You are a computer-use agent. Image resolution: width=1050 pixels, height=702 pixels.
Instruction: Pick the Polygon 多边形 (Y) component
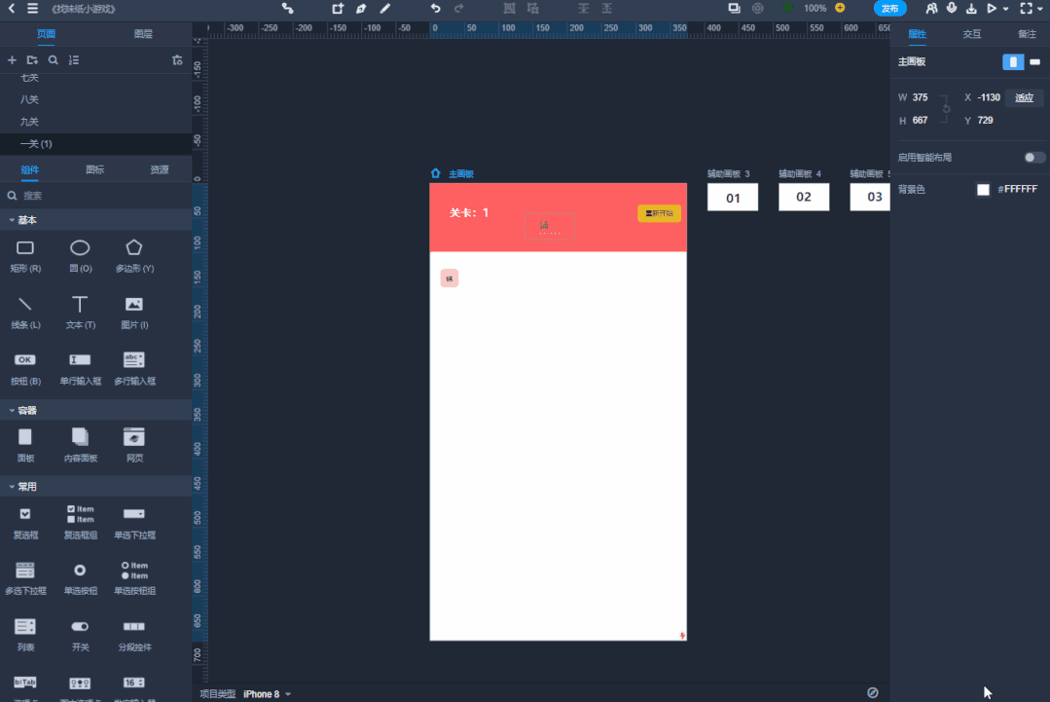pos(134,256)
